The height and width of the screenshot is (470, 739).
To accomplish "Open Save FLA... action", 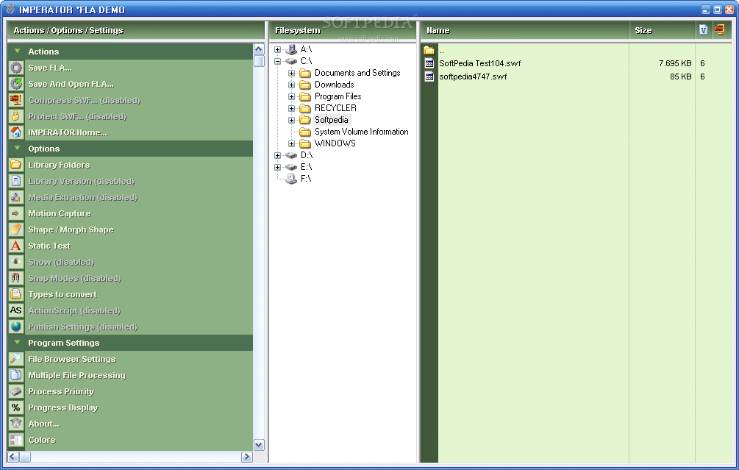I will pyautogui.click(x=50, y=68).
